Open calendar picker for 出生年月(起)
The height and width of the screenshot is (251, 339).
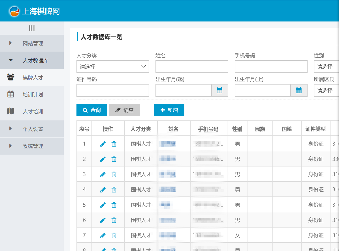click(x=219, y=90)
